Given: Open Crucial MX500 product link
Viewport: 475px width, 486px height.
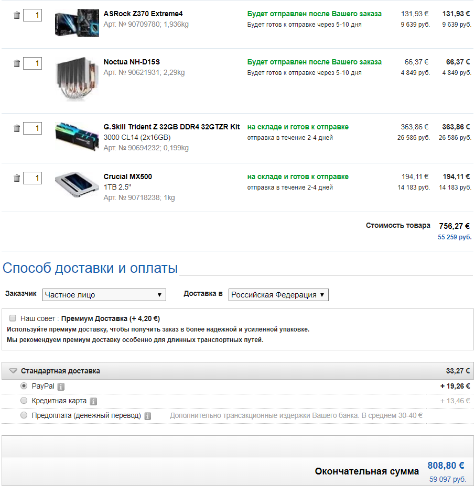Looking at the screenshot, I should click(x=127, y=176).
